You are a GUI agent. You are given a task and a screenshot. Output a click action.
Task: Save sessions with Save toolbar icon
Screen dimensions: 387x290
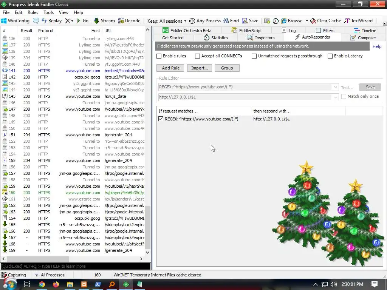pyautogui.click(x=250, y=21)
